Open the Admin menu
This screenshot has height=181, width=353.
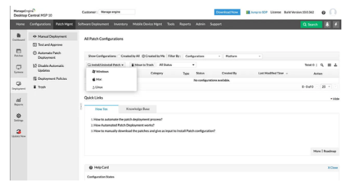click(x=201, y=24)
